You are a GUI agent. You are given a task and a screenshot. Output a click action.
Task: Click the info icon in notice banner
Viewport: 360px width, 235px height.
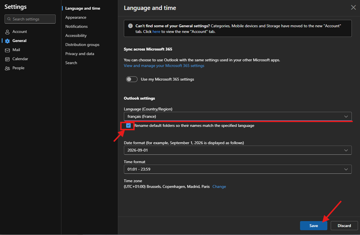coord(130,26)
